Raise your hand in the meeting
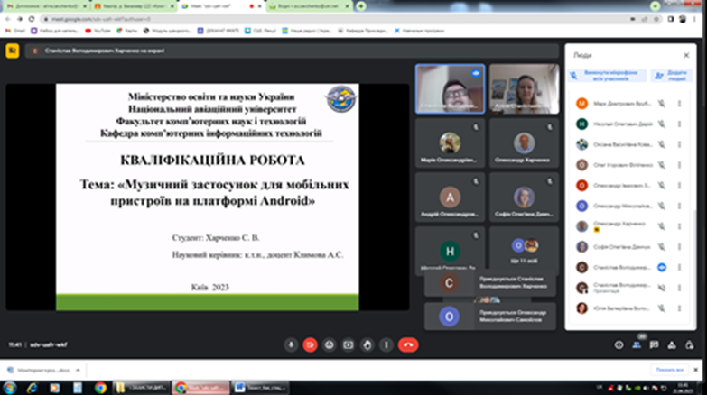The image size is (707, 395). coord(367,345)
